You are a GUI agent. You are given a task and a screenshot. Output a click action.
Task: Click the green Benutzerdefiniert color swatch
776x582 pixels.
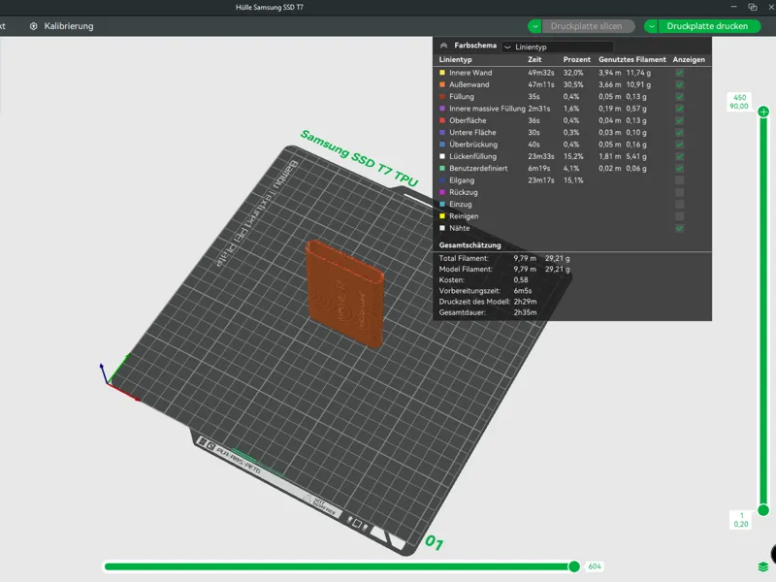click(442, 168)
